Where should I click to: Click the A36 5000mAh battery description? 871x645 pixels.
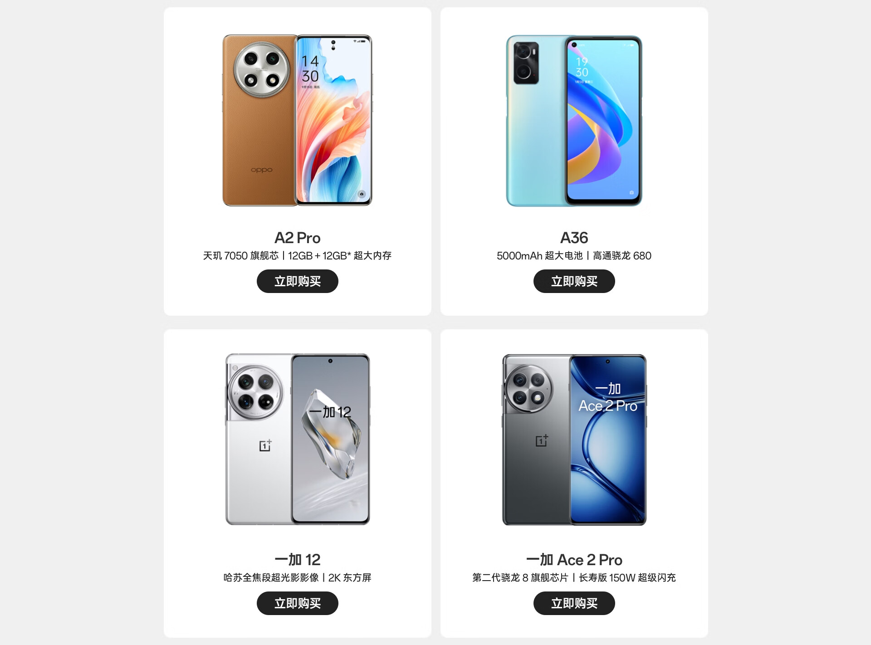[x=574, y=256]
